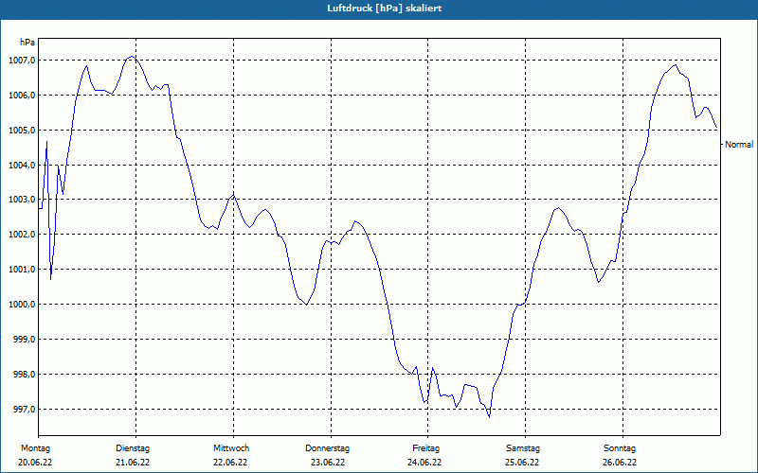Screen dimensions: 758x473
Task: Click the 1003,0 axis value
Action: click(x=22, y=200)
